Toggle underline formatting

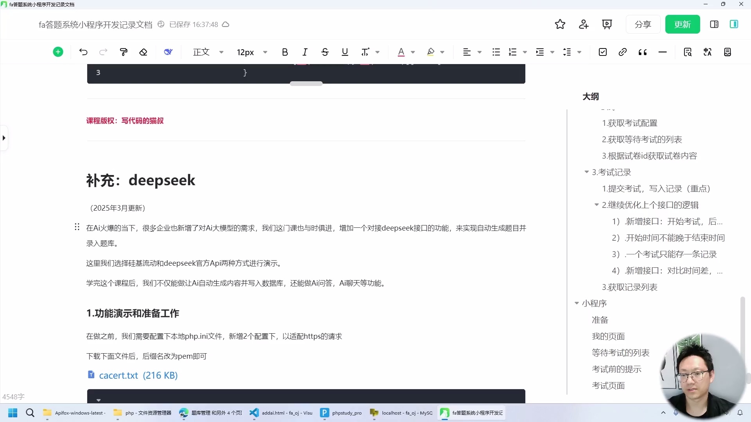click(345, 52)
